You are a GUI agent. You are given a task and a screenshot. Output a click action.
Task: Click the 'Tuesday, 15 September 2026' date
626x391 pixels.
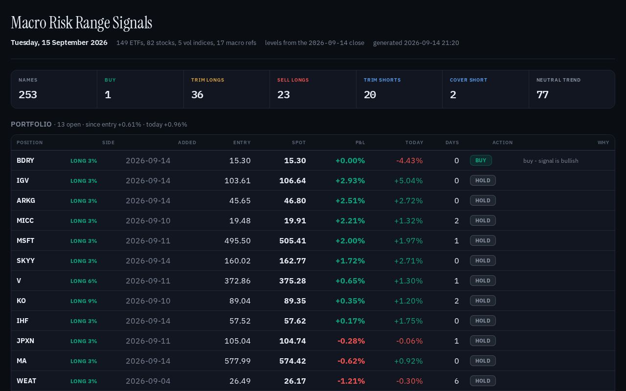[59, 43]
